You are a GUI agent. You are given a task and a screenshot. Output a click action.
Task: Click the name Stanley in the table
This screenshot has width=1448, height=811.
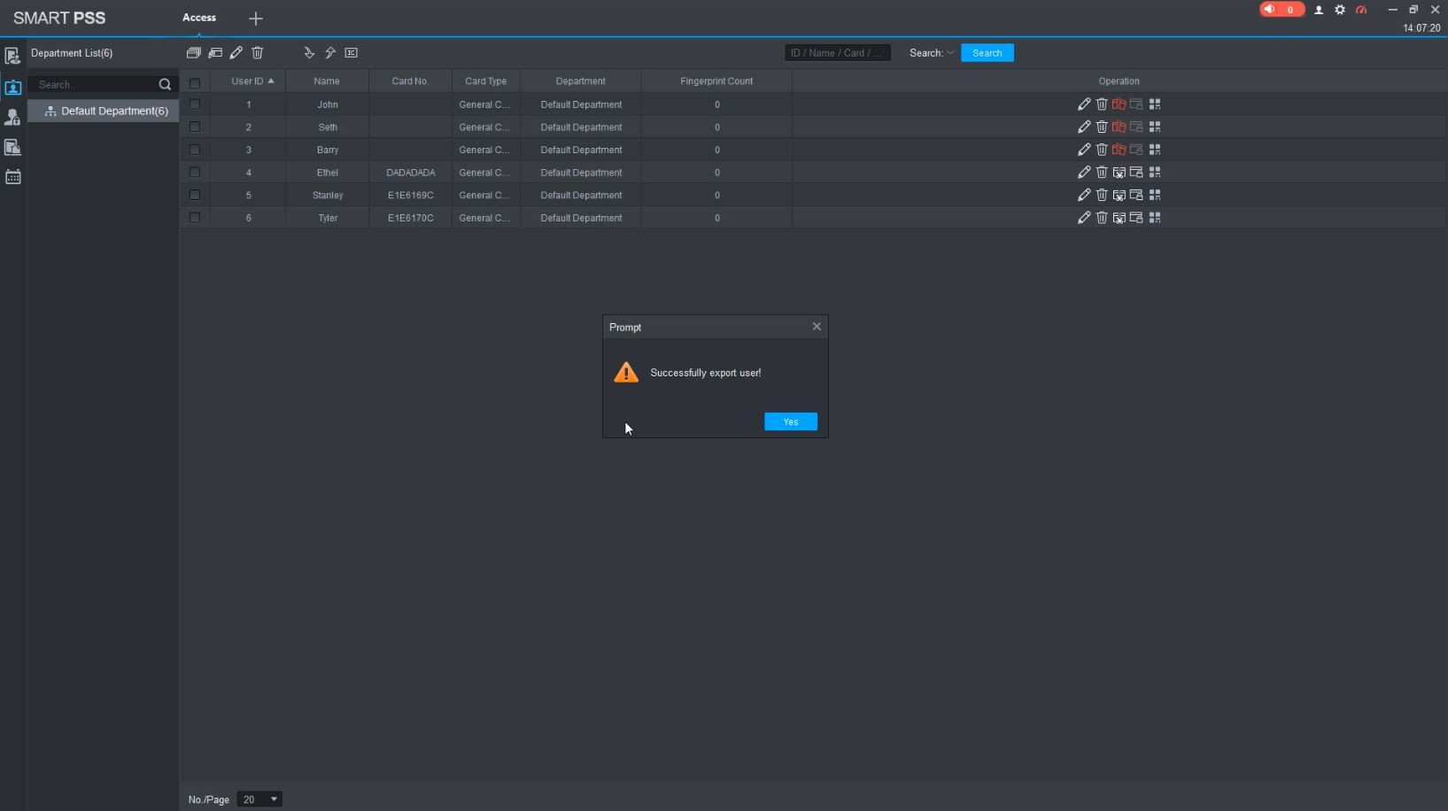pos(328,196)
